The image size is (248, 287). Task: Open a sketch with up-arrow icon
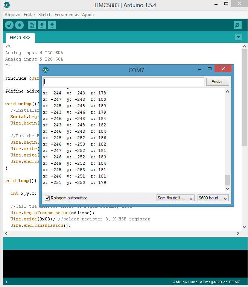click(x=42, y=25)
